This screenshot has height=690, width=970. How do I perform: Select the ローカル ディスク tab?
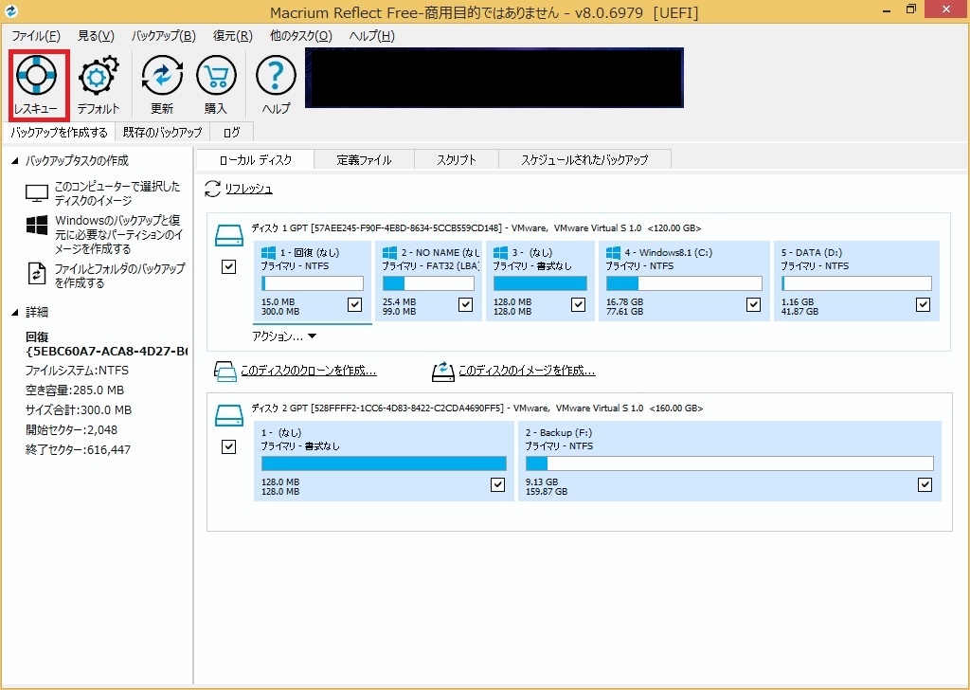256,159
